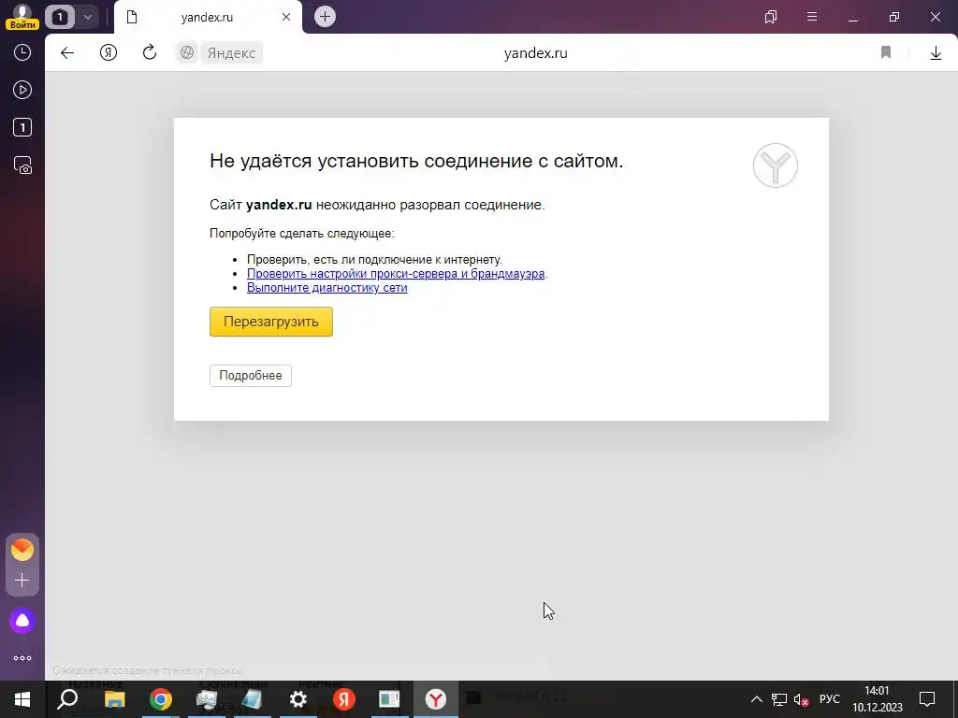Close the yandex.ru tab

[x=286, y=17]
